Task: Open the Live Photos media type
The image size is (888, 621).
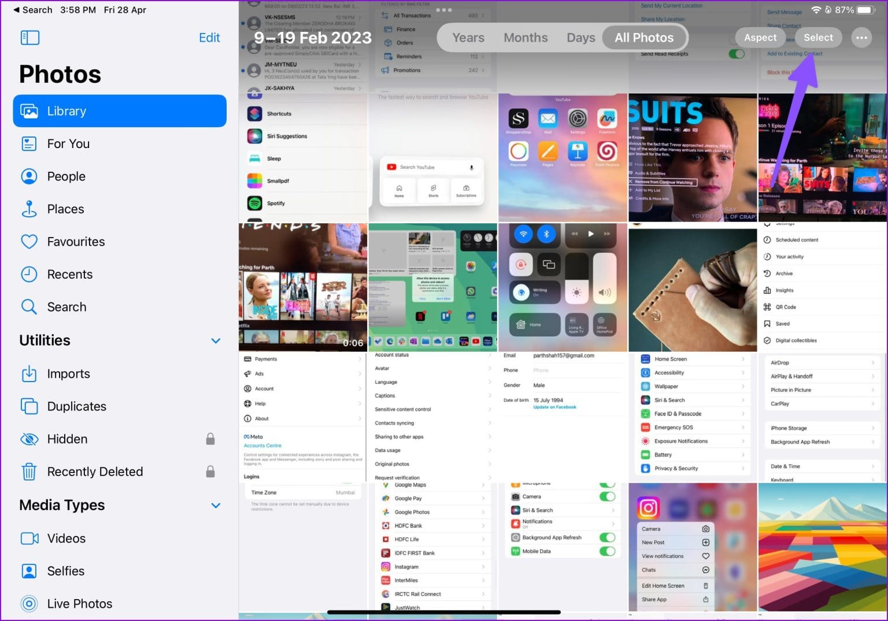Action: [x=120, y=604]
